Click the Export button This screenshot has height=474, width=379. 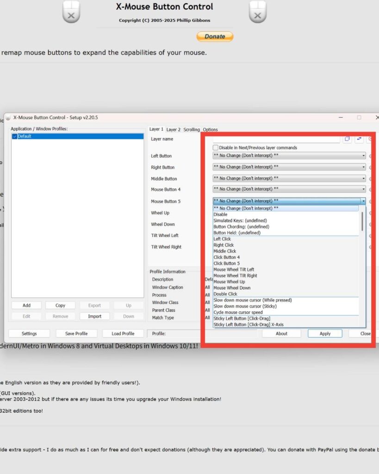pyautogui.click(x=94, y=306)
